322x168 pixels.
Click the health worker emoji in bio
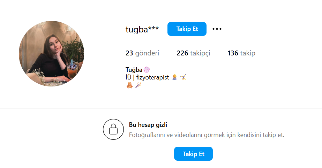(174, 77)
